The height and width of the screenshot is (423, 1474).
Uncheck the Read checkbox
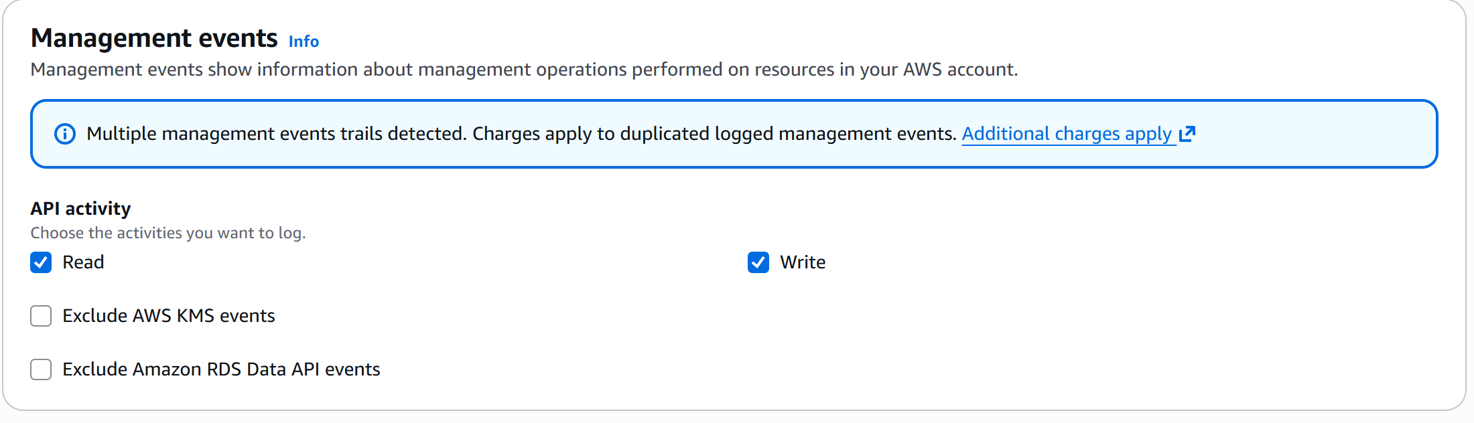pyautogui.click(x=41, y=262)
